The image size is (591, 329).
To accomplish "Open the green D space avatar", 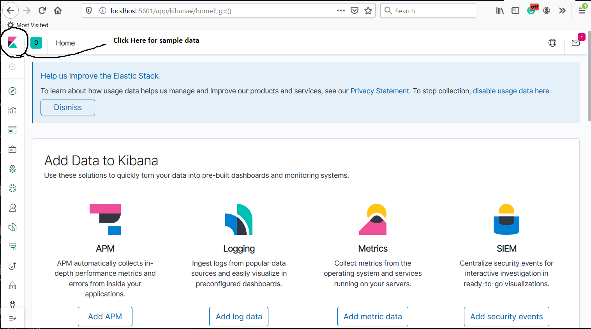I will 36,43.
